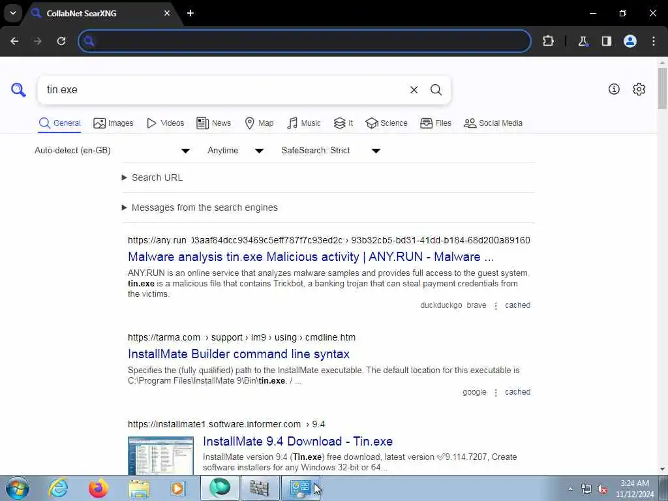This screenshot has height=501, width=668.
Task: Click the installmate1.software.informer.com URL
Action: (226, 424)
